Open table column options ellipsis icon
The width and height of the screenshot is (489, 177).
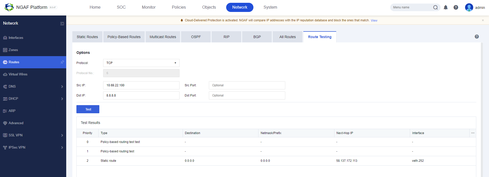pos(473,133)
